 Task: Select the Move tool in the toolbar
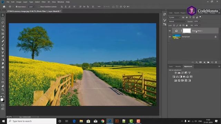coord(3,15)
